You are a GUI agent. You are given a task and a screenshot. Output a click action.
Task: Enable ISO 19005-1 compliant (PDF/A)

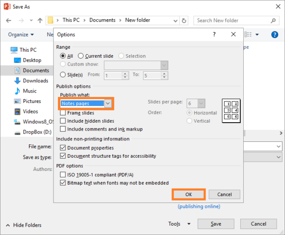63,175
